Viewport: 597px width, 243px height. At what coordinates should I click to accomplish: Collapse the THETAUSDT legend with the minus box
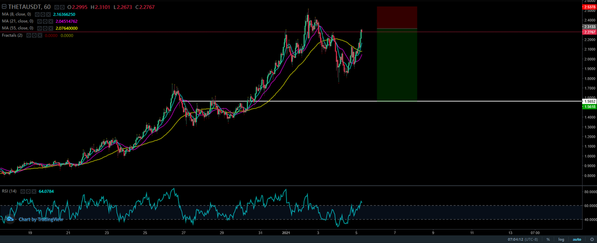tap(4, 7)
